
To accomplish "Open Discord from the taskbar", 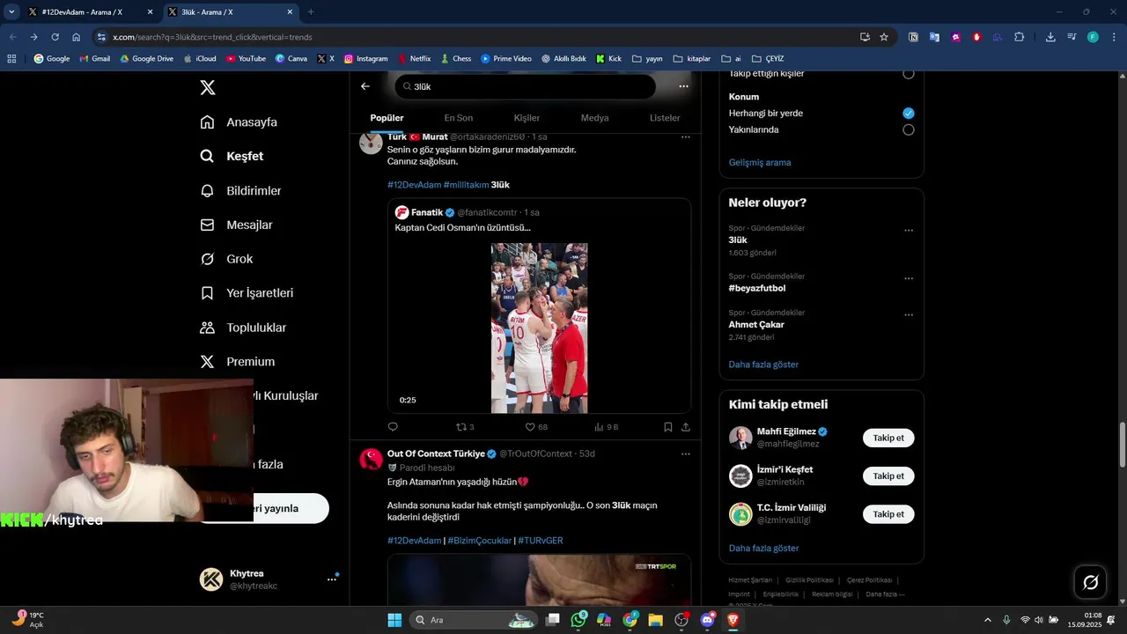I will (707, 620).
